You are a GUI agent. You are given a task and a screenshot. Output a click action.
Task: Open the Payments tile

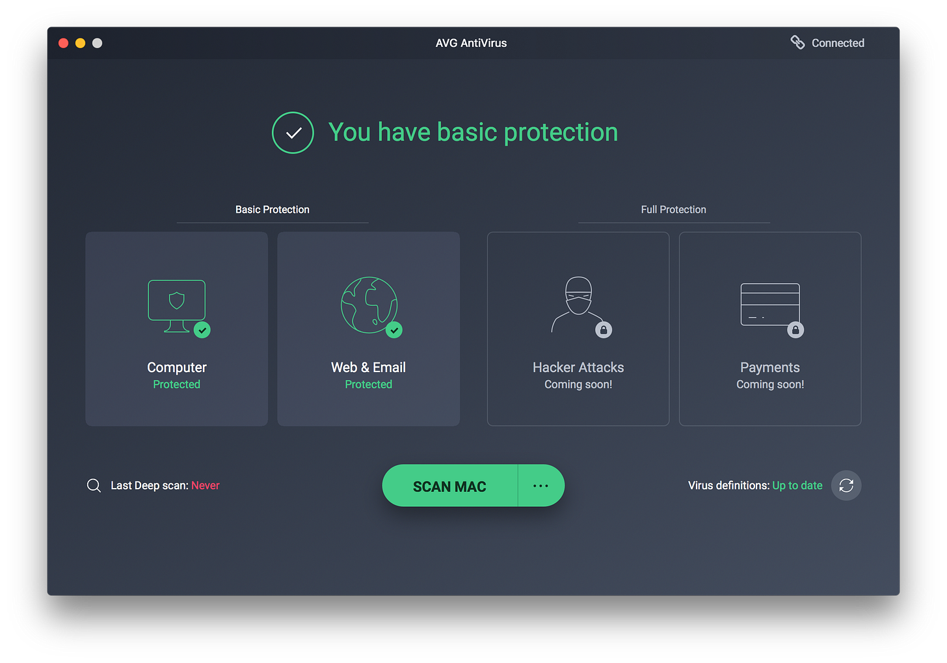tap(770, 329)
